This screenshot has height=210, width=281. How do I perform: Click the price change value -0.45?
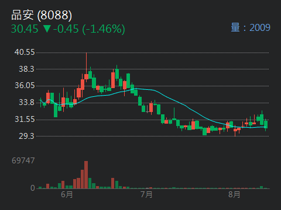click(66, 29)
